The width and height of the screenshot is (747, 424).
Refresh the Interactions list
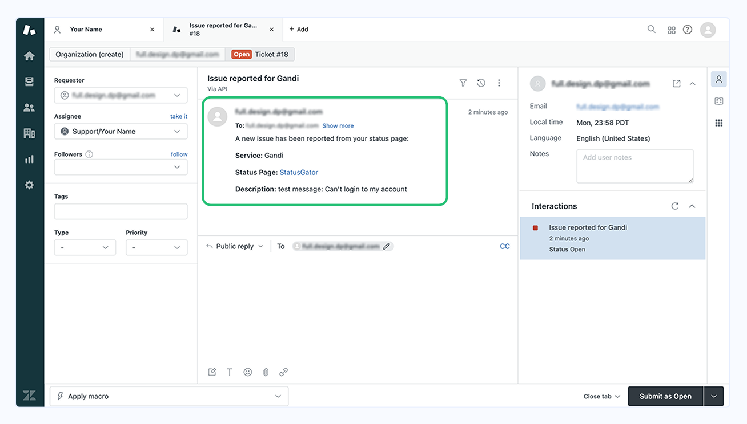(674, 206)
